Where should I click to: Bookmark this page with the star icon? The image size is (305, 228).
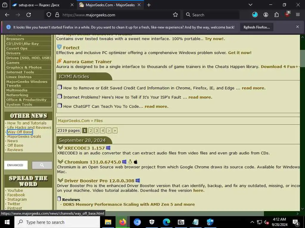point(175,15)
